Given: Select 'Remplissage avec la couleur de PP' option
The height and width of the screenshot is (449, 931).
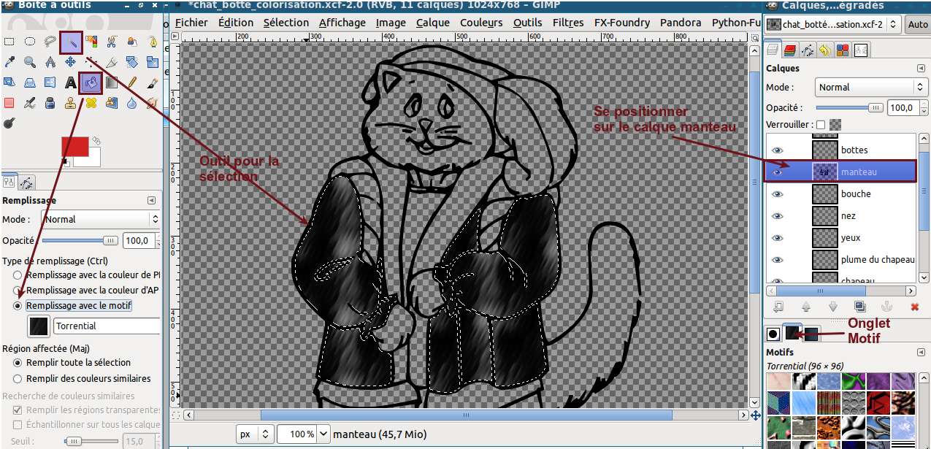Looking at the screenshot, I should tap(18, 275).
